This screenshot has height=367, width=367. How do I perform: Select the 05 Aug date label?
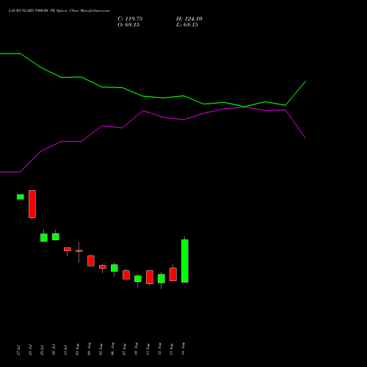click(101, 349)
